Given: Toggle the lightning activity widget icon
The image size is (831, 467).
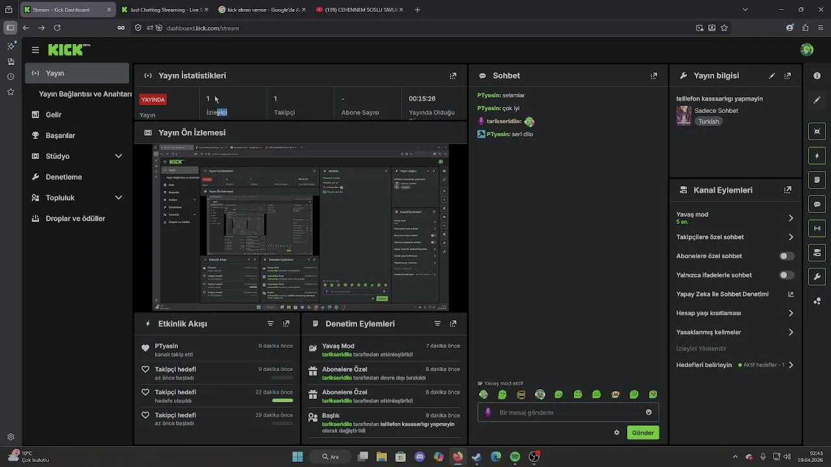Looking at the screenshot, I should [x=817, y=156].
